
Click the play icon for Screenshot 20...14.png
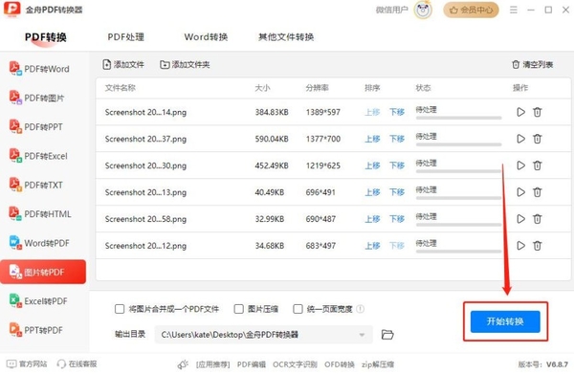pos(520,112)
